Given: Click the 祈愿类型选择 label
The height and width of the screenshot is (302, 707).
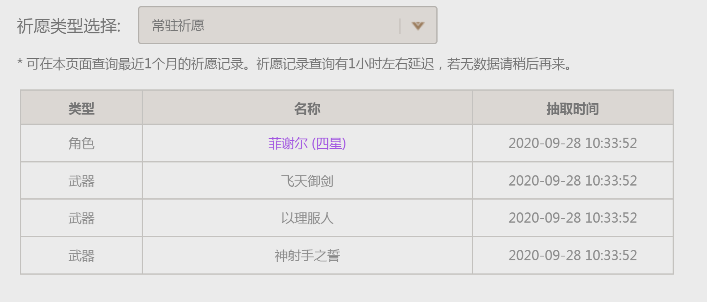Looking at the screenshot, I should (x=69, y=26).
